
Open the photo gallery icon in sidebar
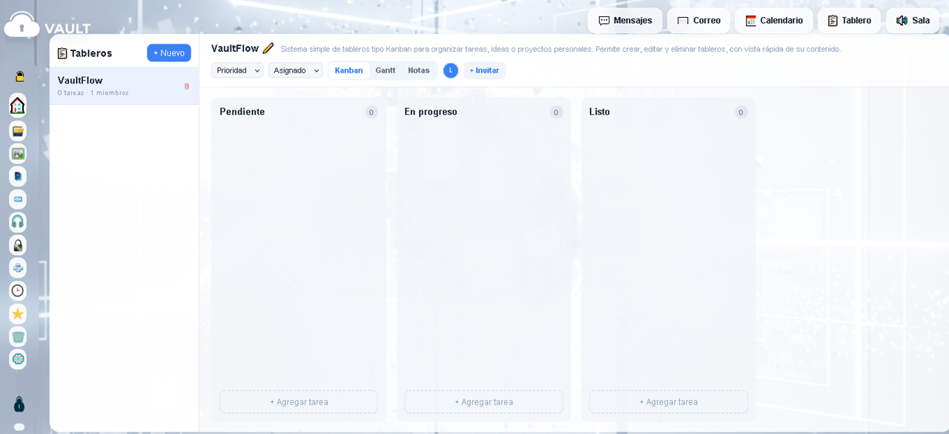point(18,154)
